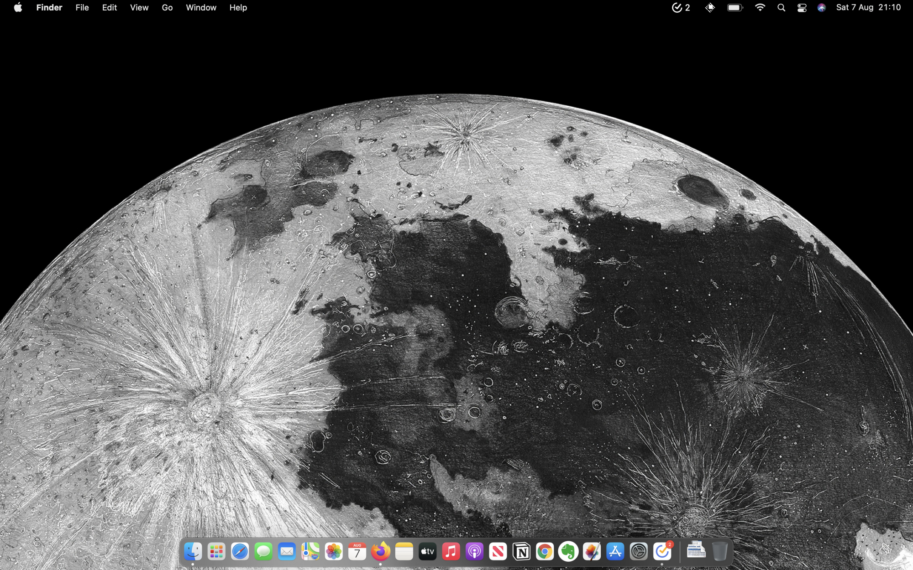
Task: Open Evernote elephant icon in Dock
Action: 568,552
